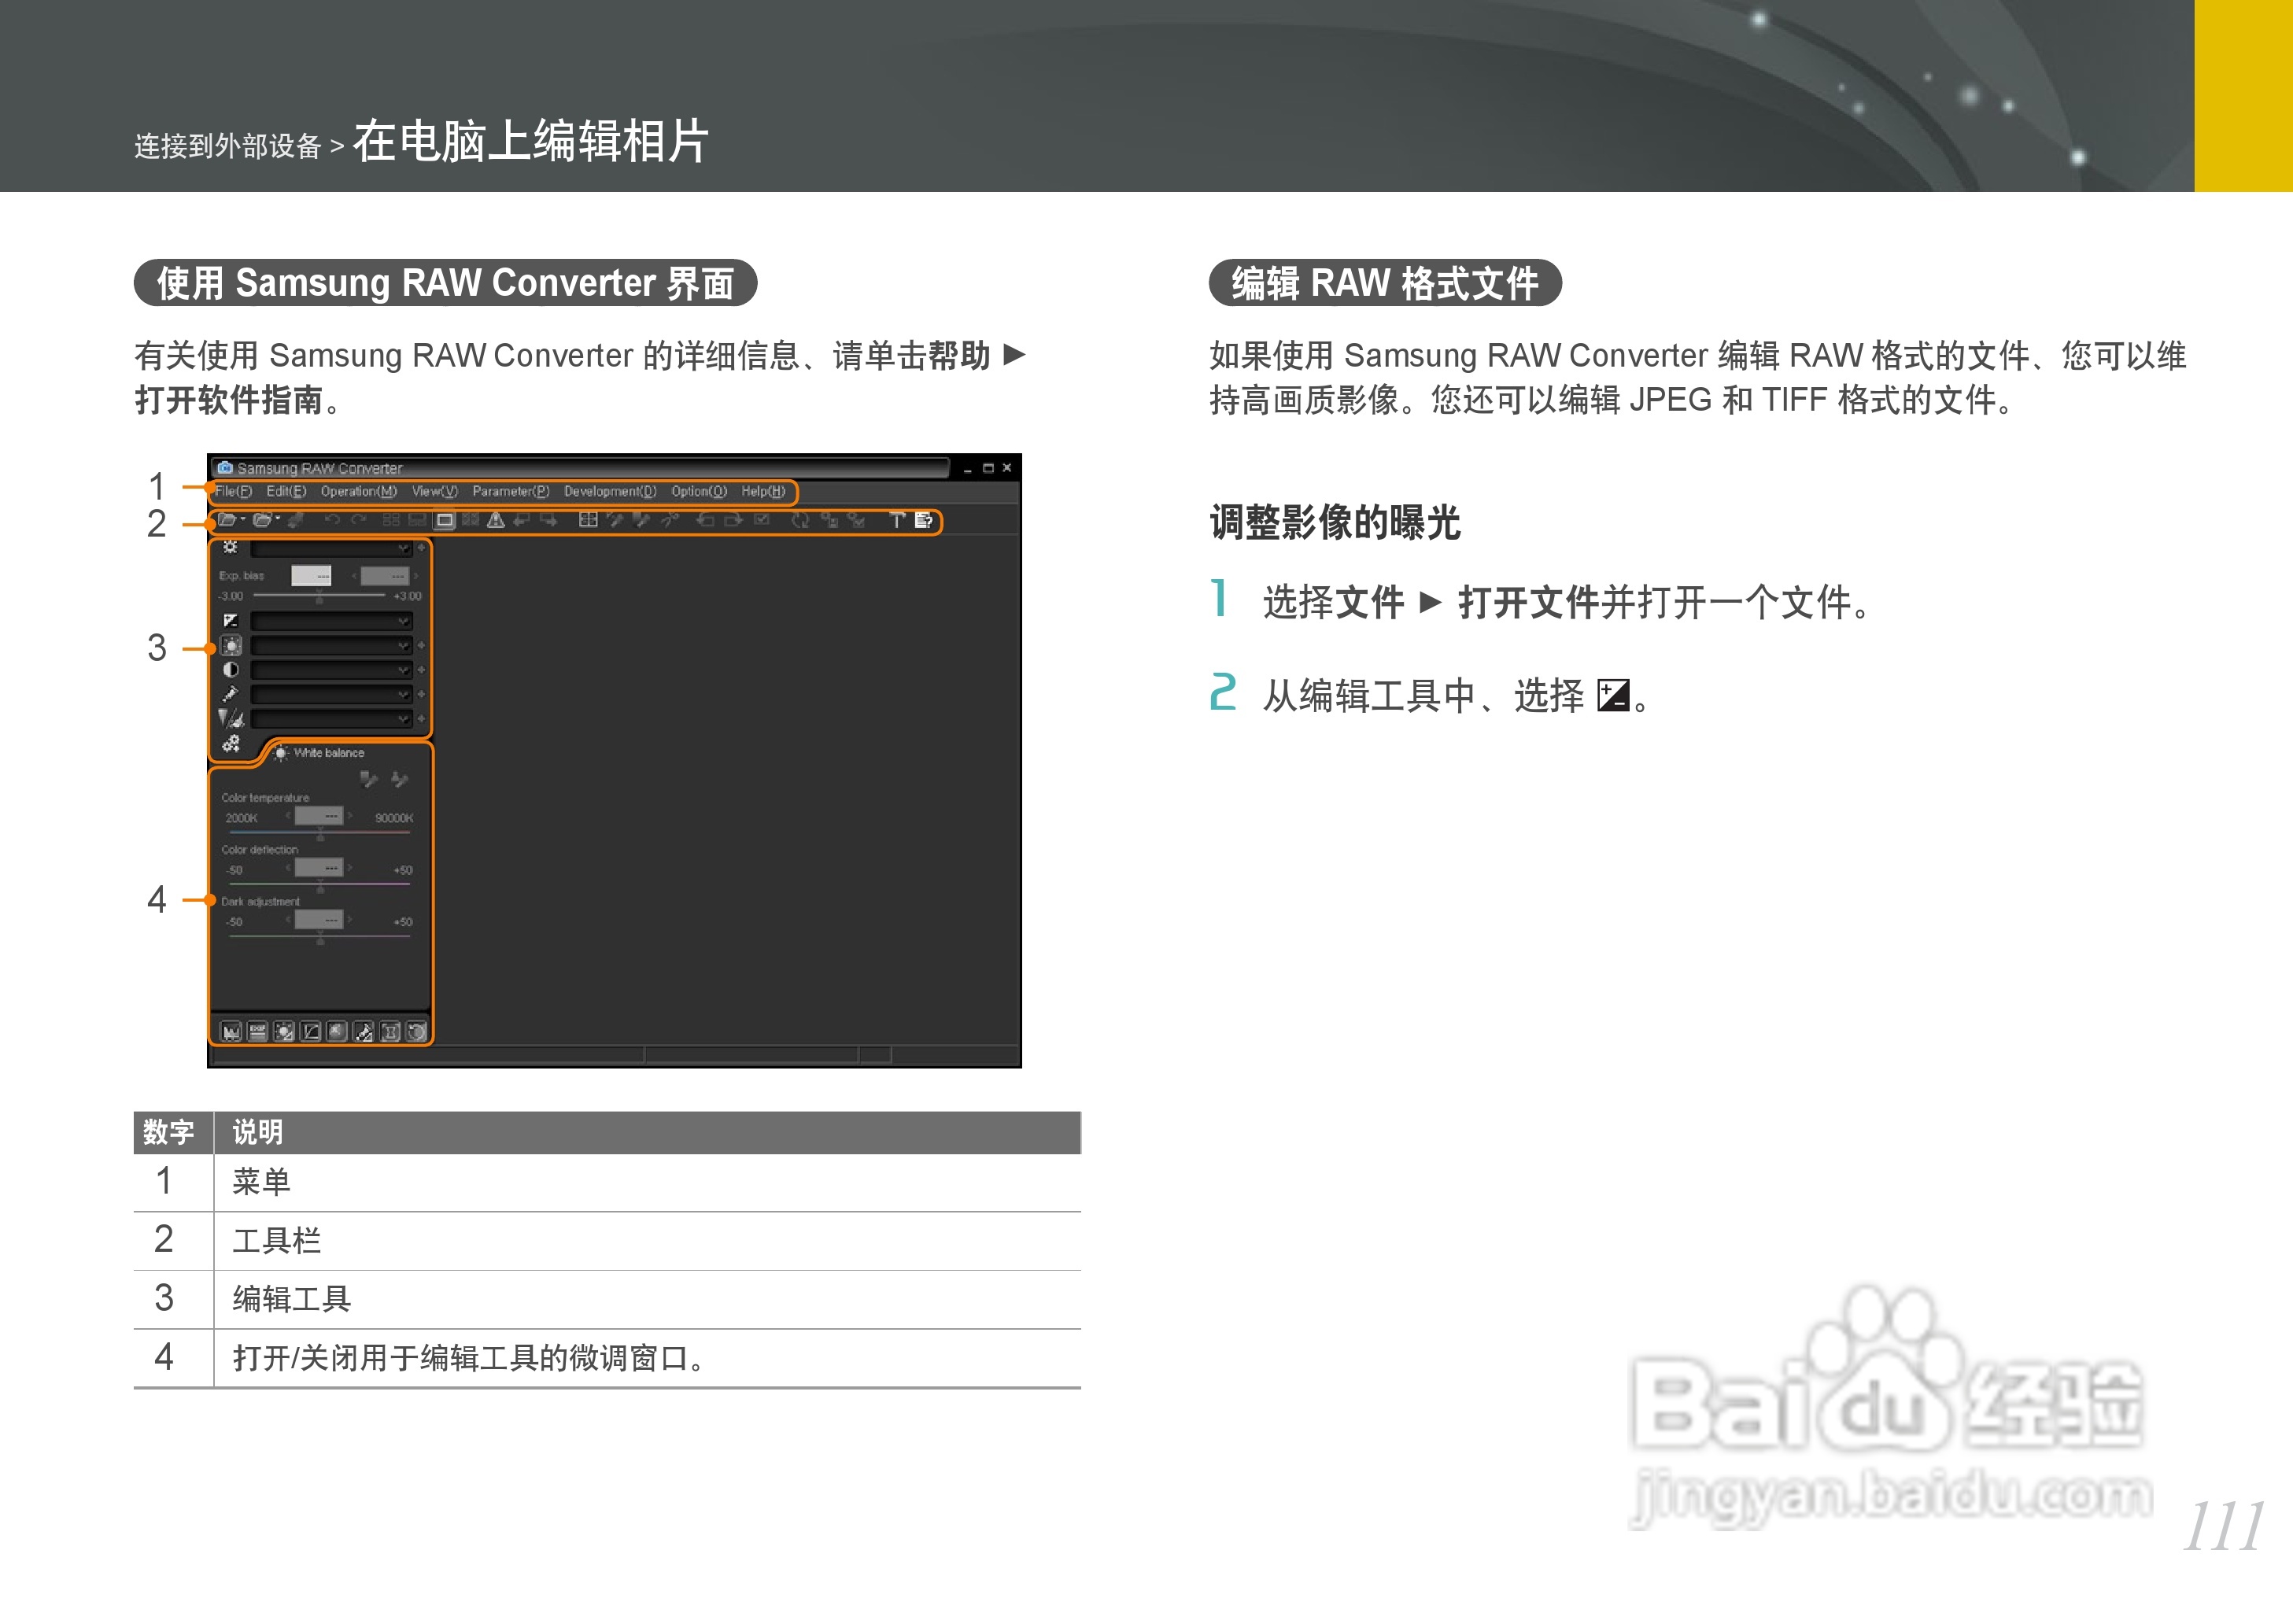Screen dimensions: 2293x1624
Task: Click the Exp. bias value field
Action: tap(310, 575)
